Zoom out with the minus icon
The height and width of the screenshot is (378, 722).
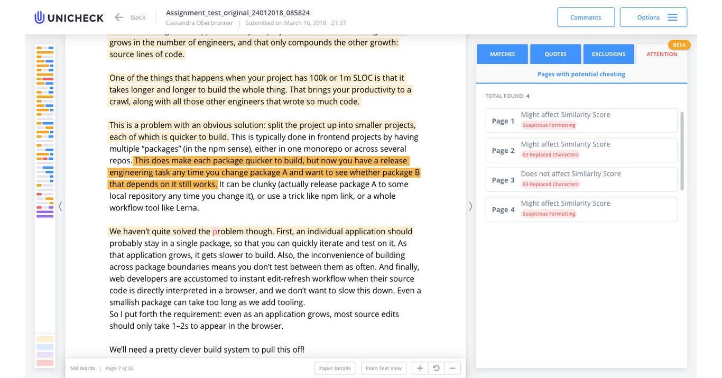452,368
